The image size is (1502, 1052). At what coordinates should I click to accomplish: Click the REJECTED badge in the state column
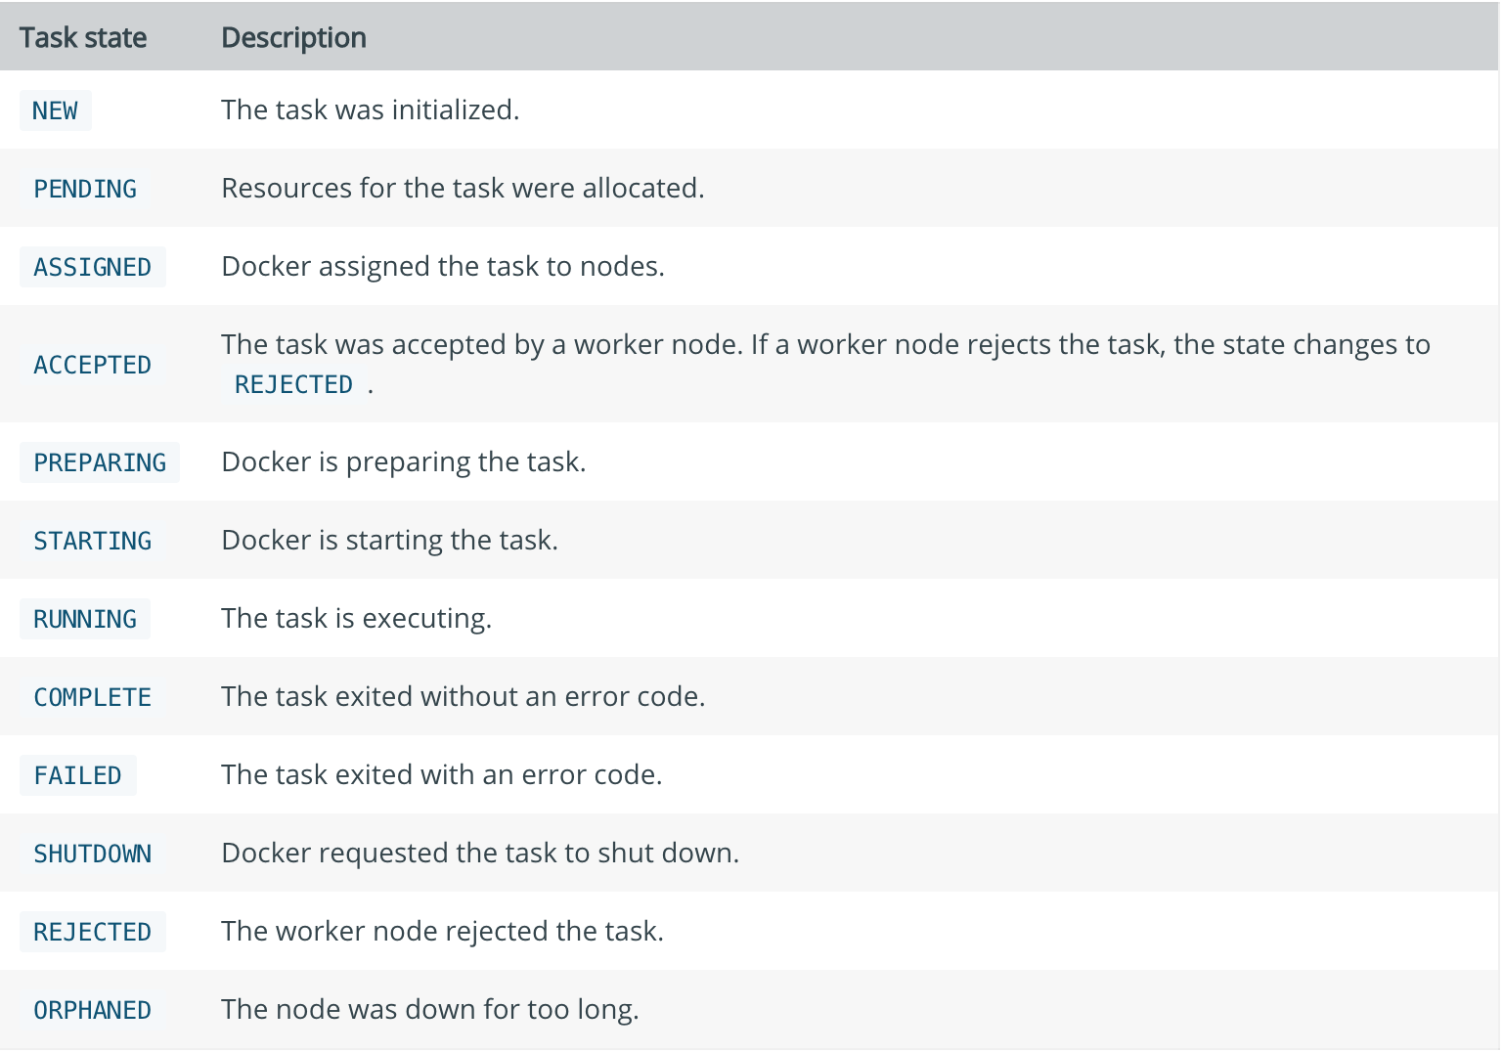pos(92,932)
